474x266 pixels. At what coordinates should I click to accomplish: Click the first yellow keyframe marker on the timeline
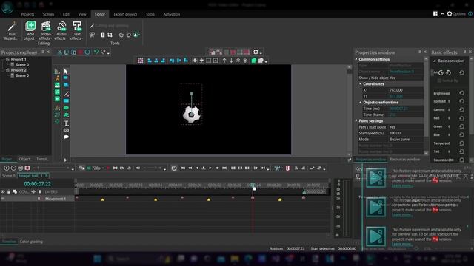[102, 199]
